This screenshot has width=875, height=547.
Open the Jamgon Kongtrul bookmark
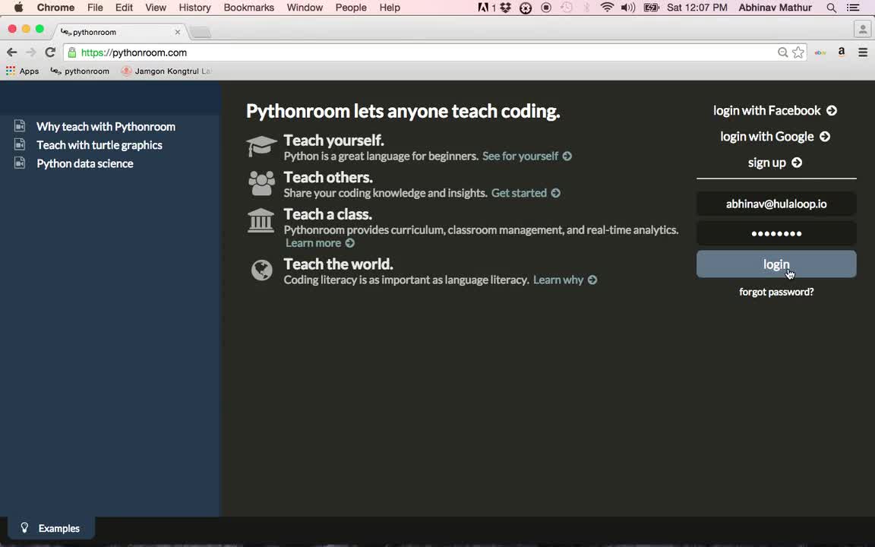pos(166,71)
